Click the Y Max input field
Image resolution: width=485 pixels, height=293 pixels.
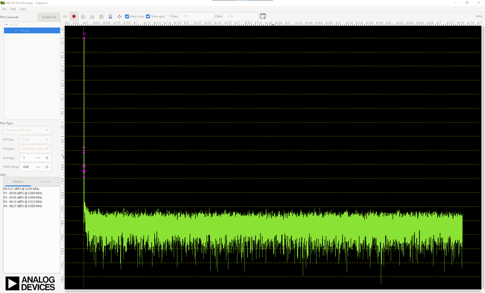pyautogui.click(x=188, y=17)
